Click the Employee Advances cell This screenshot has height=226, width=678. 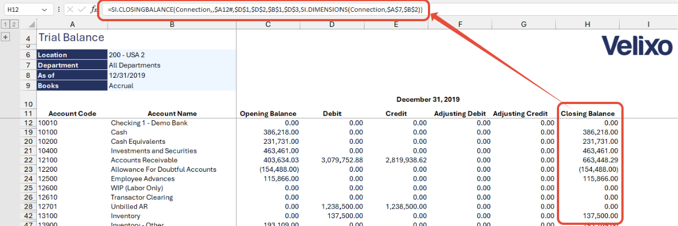(172, 178)
